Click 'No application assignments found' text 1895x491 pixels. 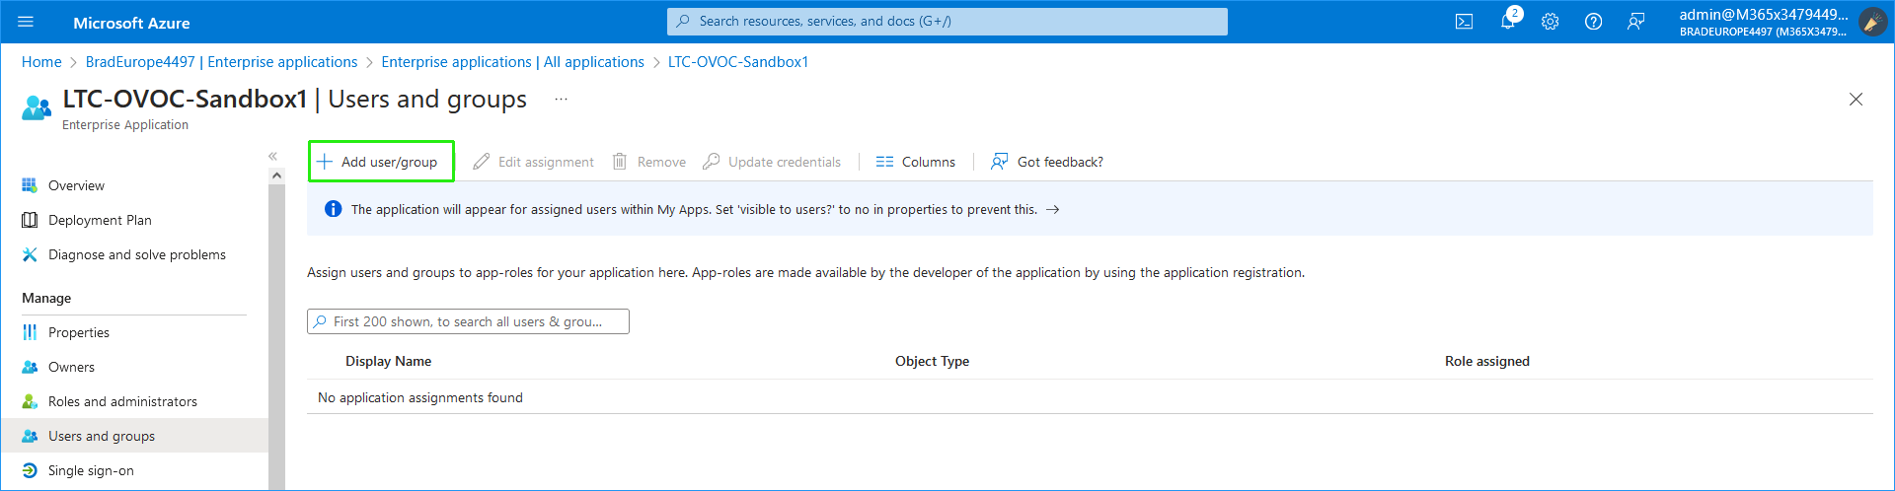[x=420, y=397]
